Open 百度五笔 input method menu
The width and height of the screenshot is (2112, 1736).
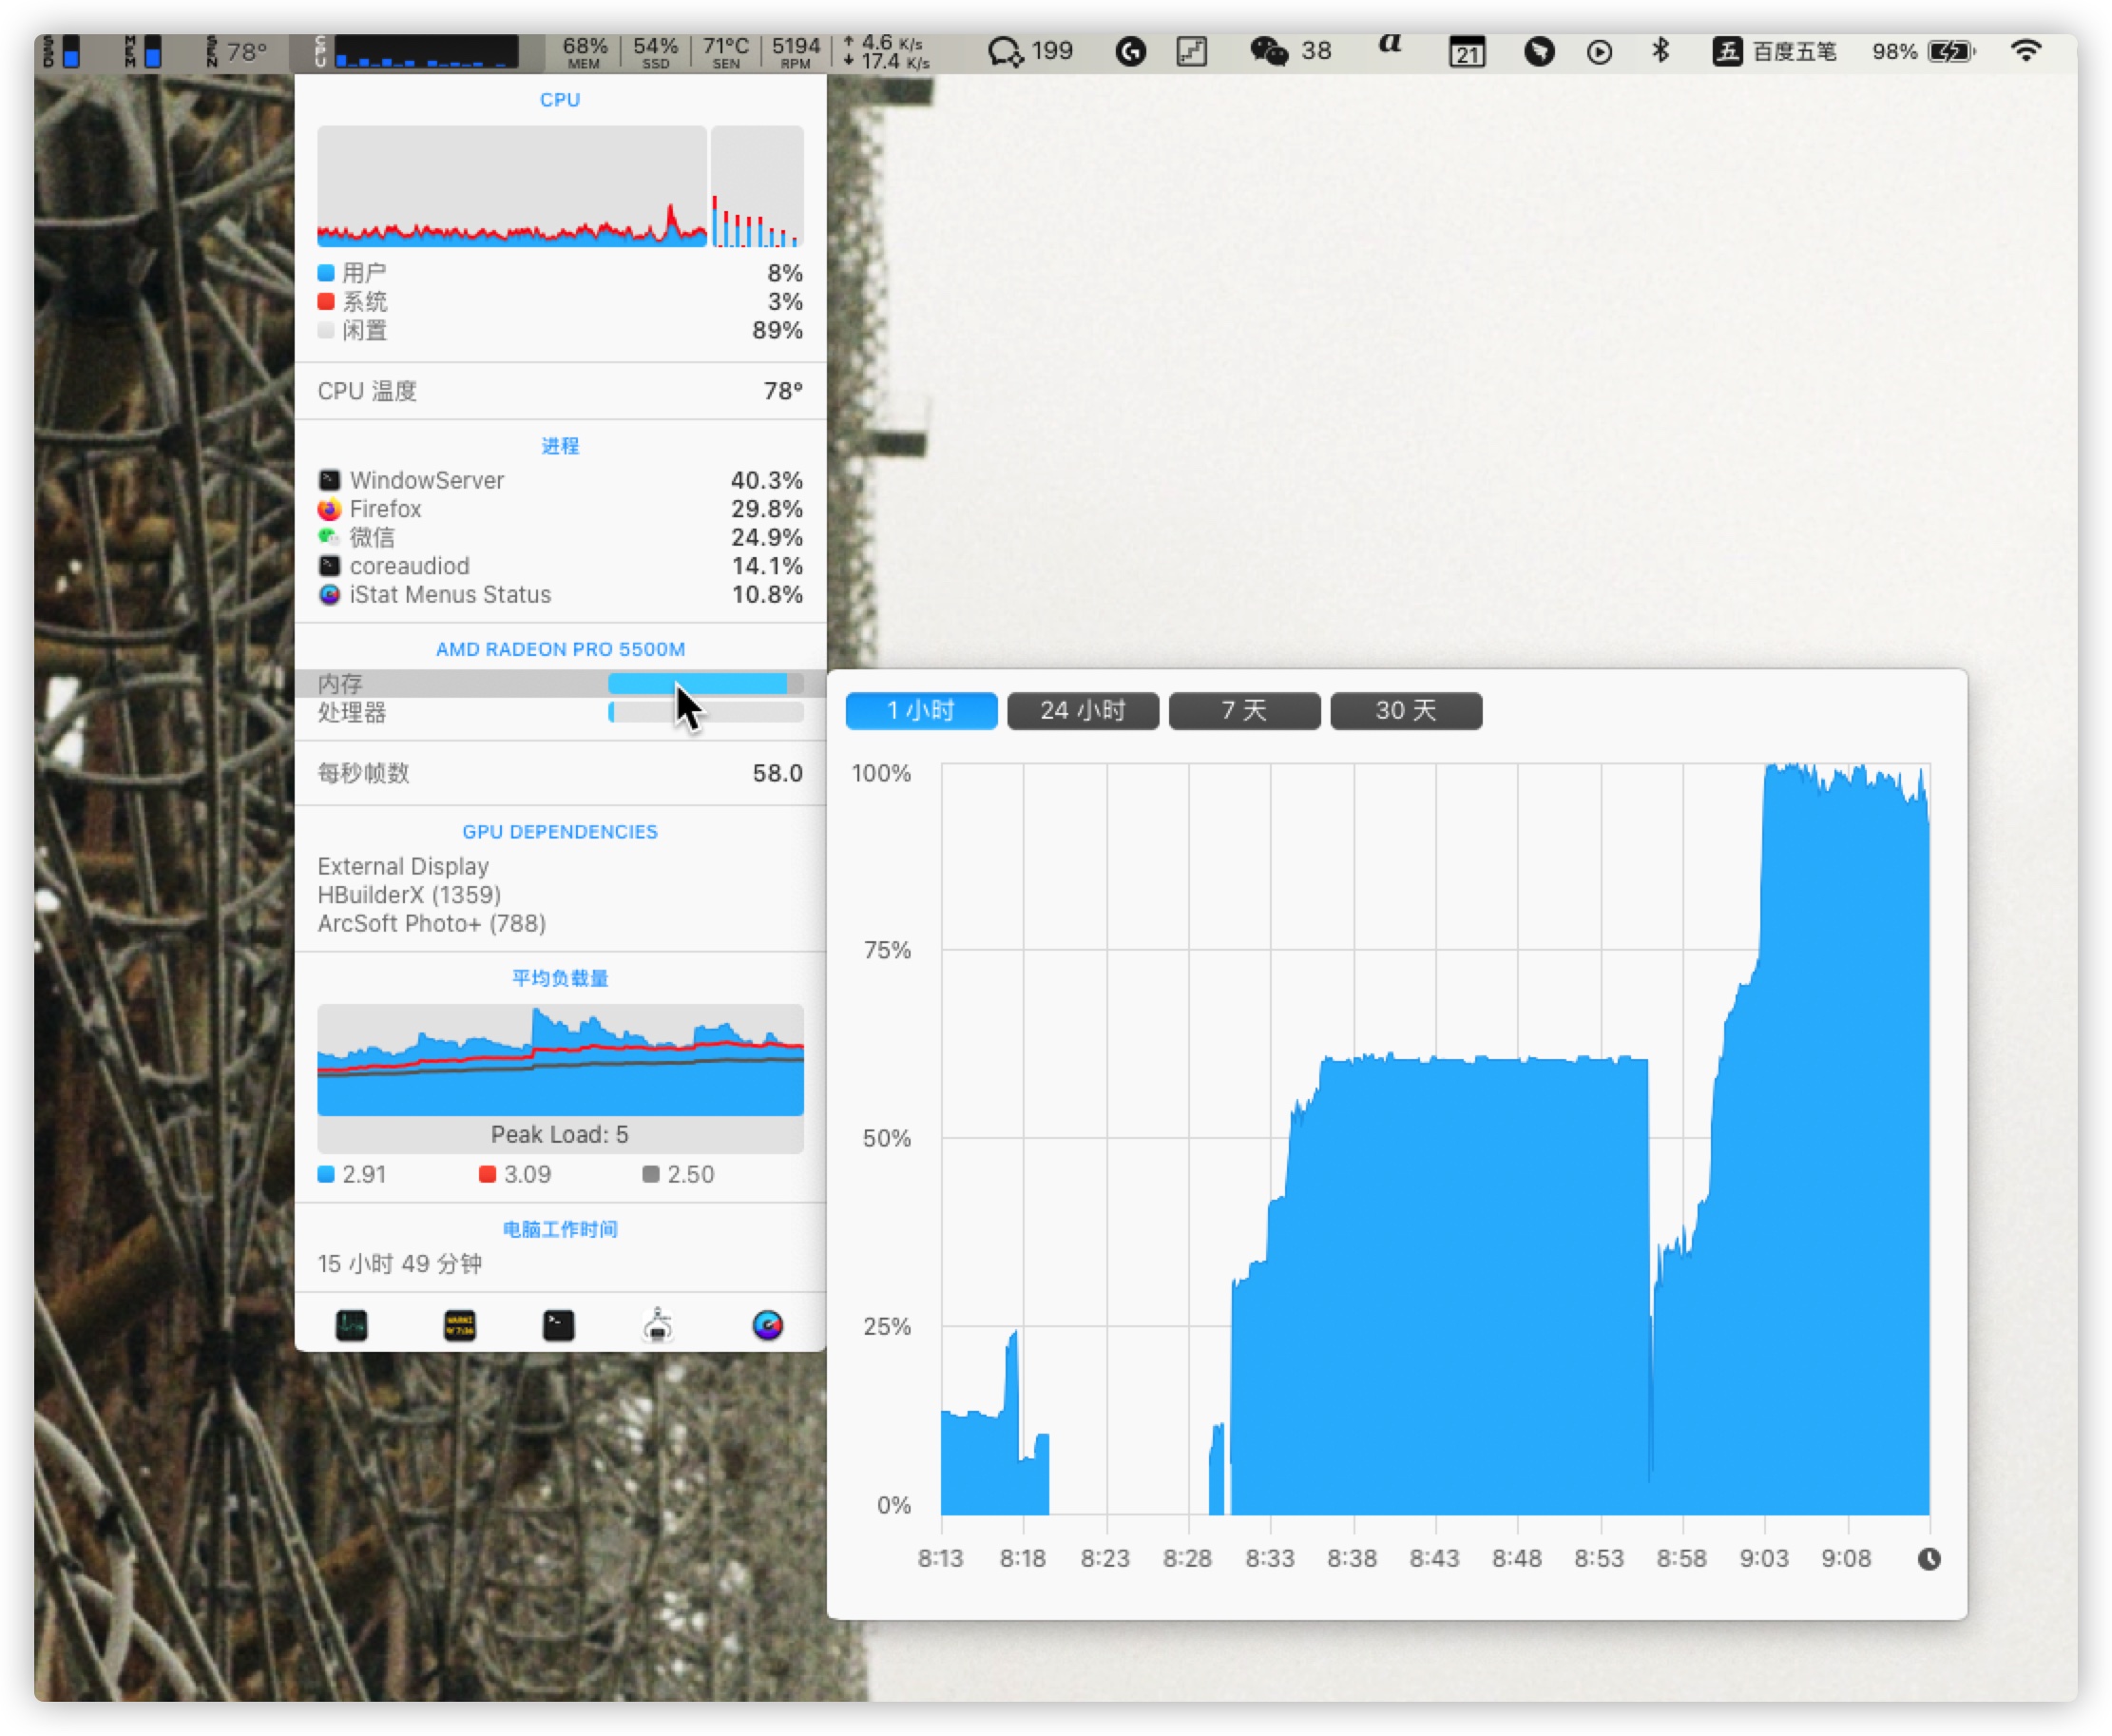click(1776, 51)
